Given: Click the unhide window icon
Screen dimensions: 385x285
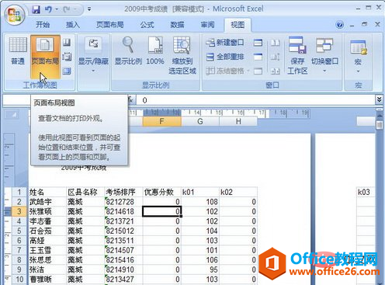Looking at the screenshot, I should (258, 71).
